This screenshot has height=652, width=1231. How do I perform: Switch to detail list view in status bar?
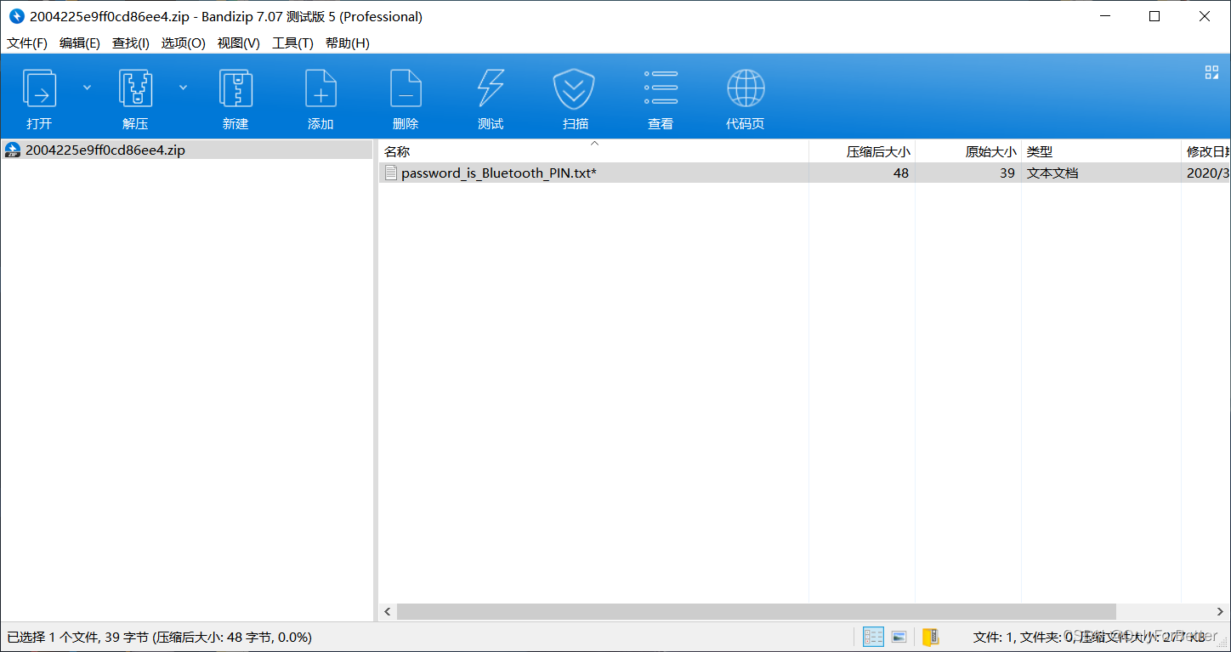point(873,637)
